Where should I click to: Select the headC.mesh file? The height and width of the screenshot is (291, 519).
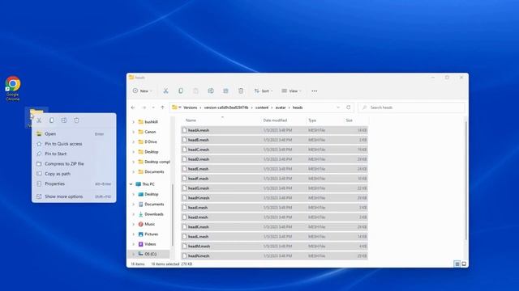pos(274,150)
